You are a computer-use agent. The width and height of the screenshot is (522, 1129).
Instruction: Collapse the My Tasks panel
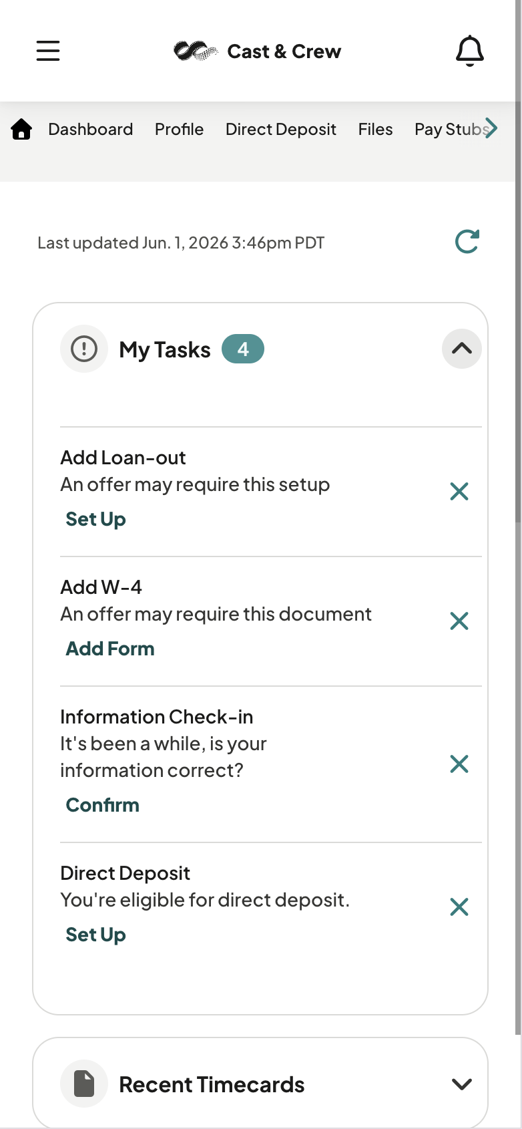coord(462,349)
